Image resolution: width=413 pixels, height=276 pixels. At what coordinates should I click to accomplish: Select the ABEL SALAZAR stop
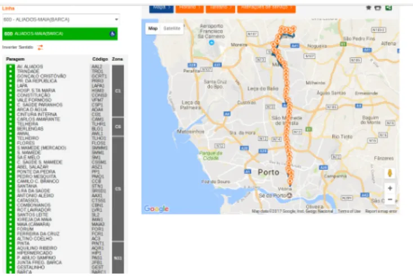coord(33,167)
